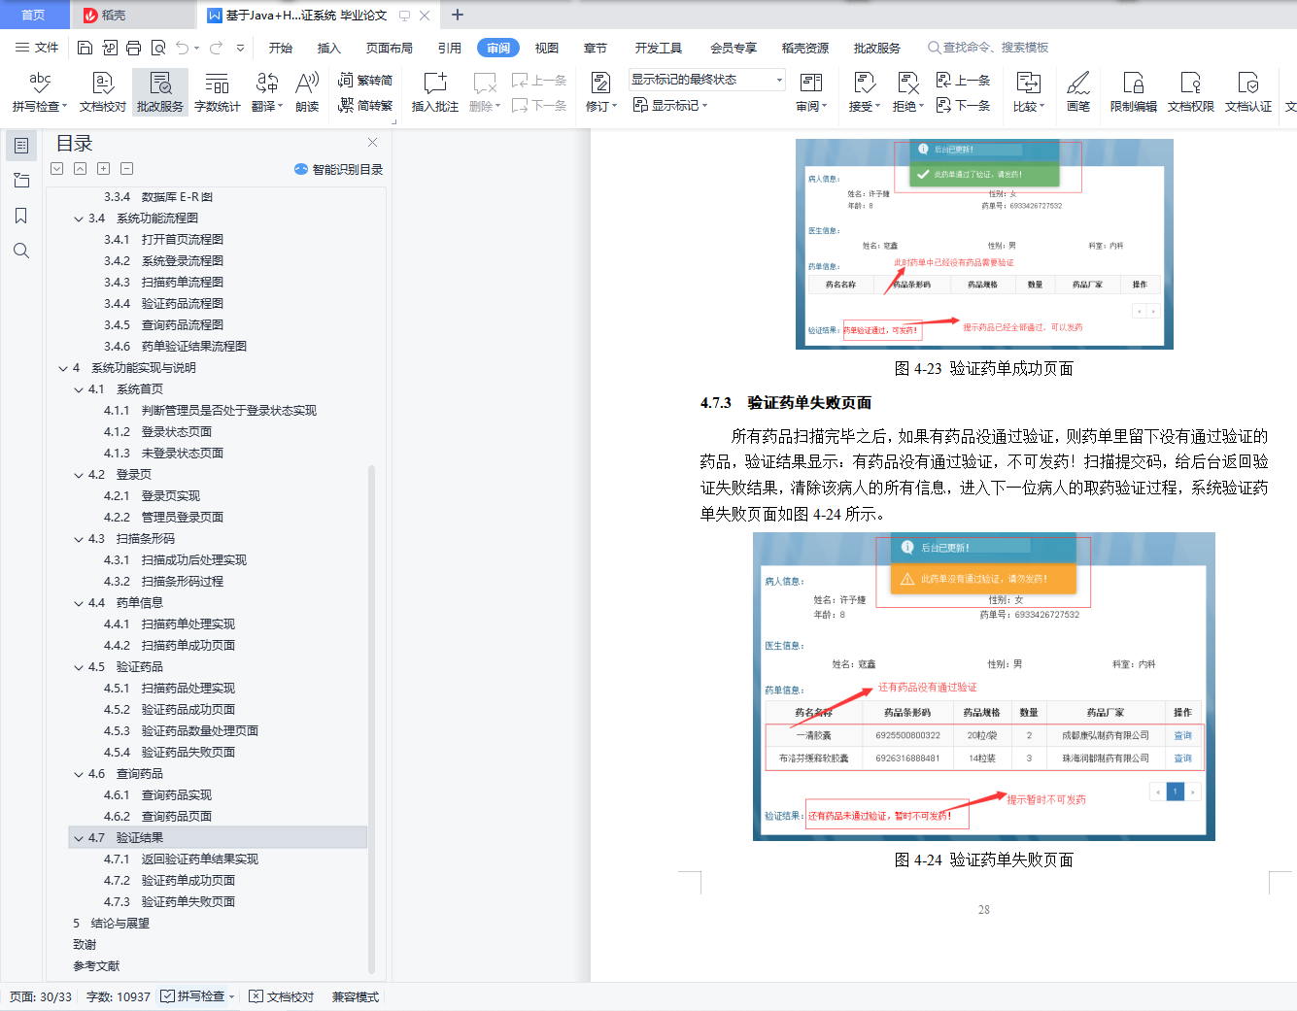Click the 首页 home tab button

[33, 15]
